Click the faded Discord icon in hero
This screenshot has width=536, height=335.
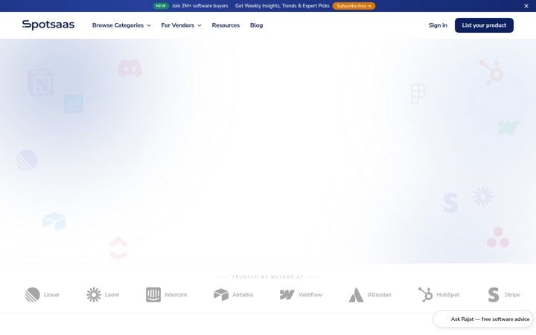click(x=130, y=68)
